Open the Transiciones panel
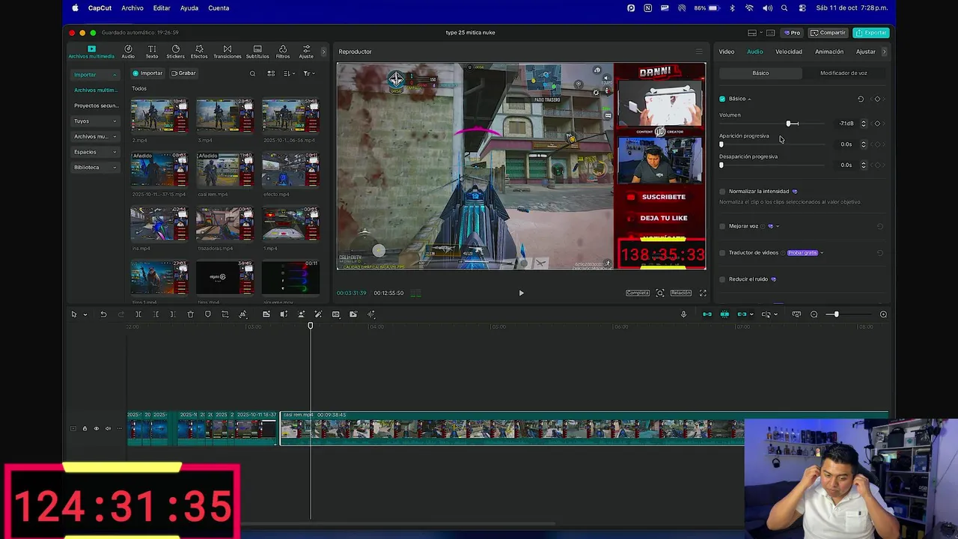The height and width of the screenshot is (539, 958). (x=228, y=52)
